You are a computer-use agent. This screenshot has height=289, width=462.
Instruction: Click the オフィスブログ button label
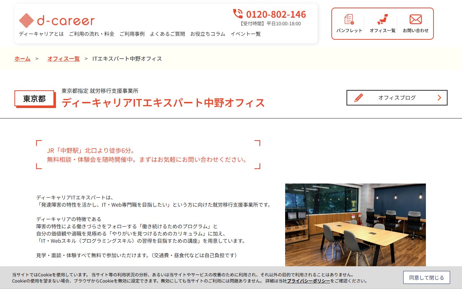pyautogui.click(x=397, y=98)
